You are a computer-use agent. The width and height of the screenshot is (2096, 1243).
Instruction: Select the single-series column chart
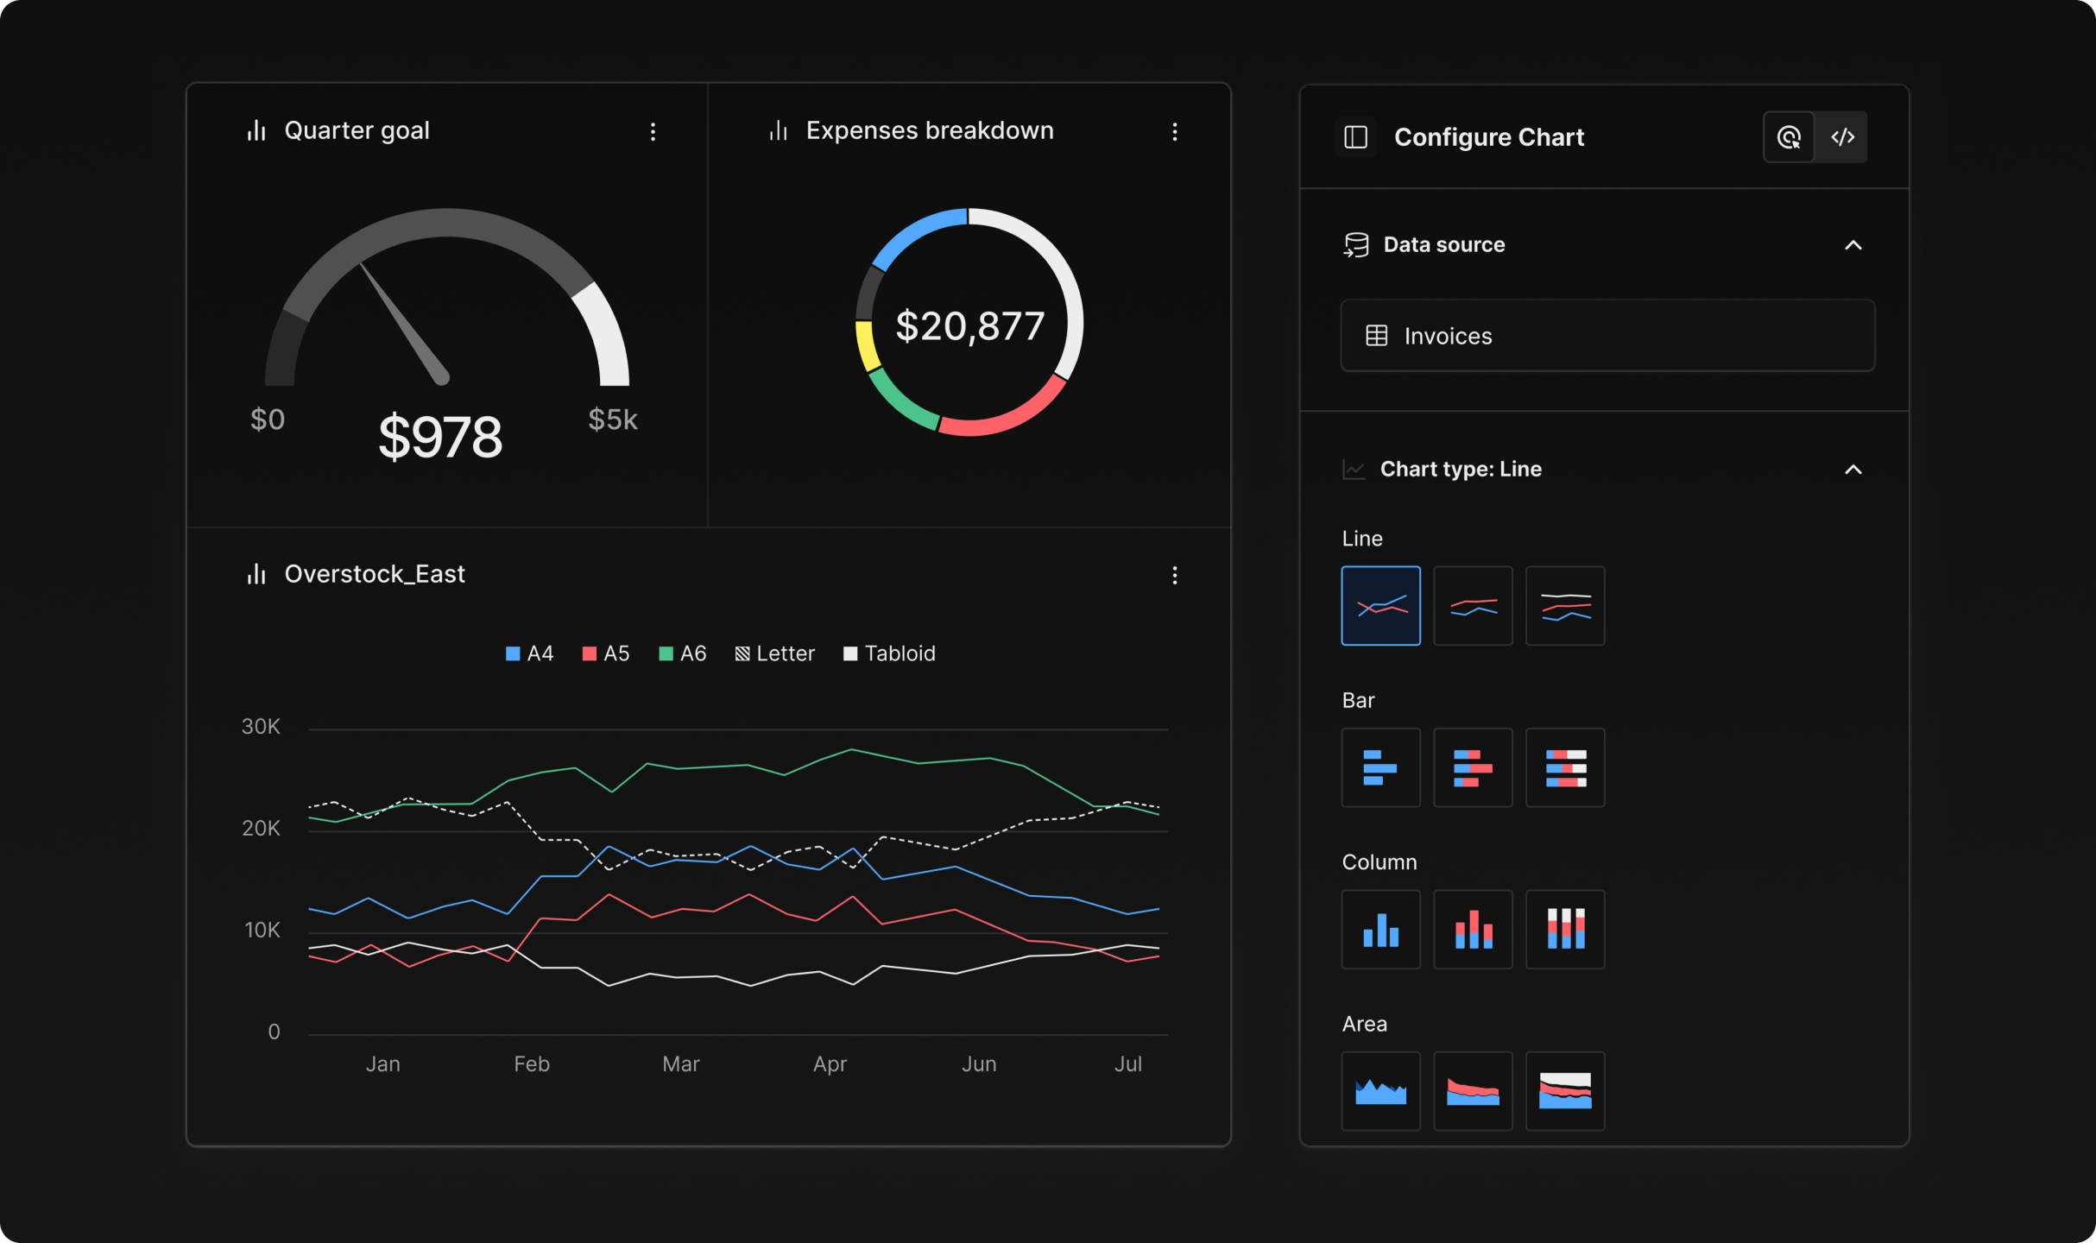click(x=1380, y=929)
